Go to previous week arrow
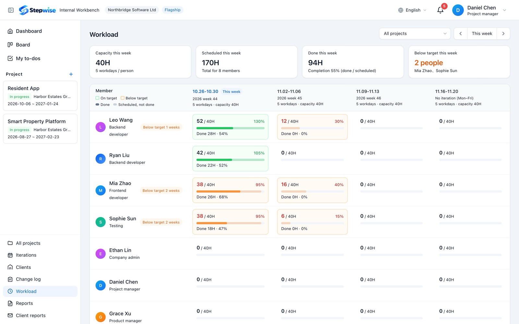 click(x=461, y=33)
